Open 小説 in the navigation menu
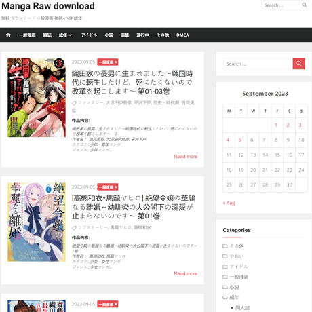This screenshot has width=312, height=312. coord(109,35)
